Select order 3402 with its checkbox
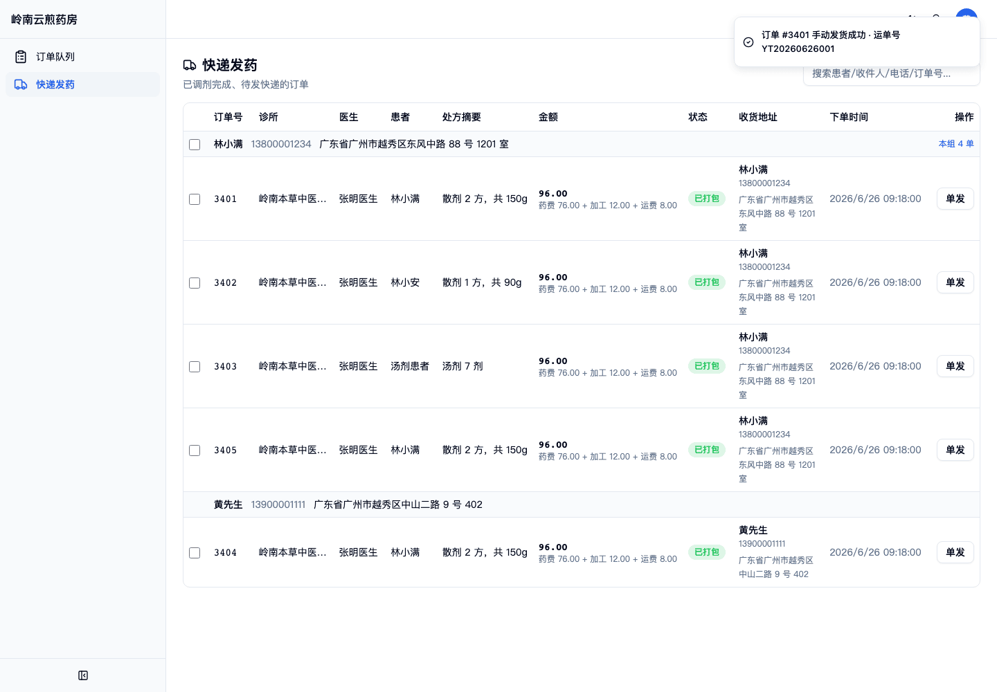The height and width of the screenshot is (692, 997). (x=195, y=283)
